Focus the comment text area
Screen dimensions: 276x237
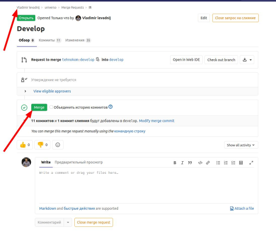point(146,185)
